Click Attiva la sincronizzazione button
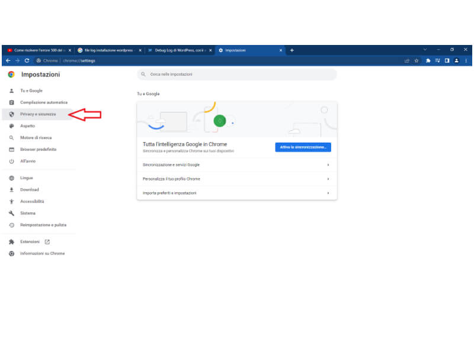Screen dimensions: 474x355 [x=303, y=147]
